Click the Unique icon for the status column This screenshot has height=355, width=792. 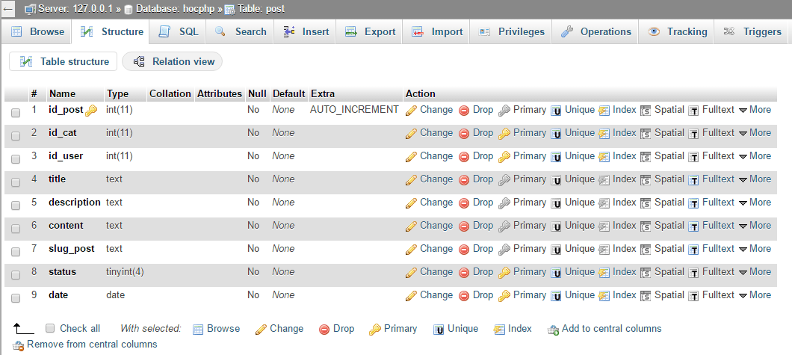click(556, 273)
